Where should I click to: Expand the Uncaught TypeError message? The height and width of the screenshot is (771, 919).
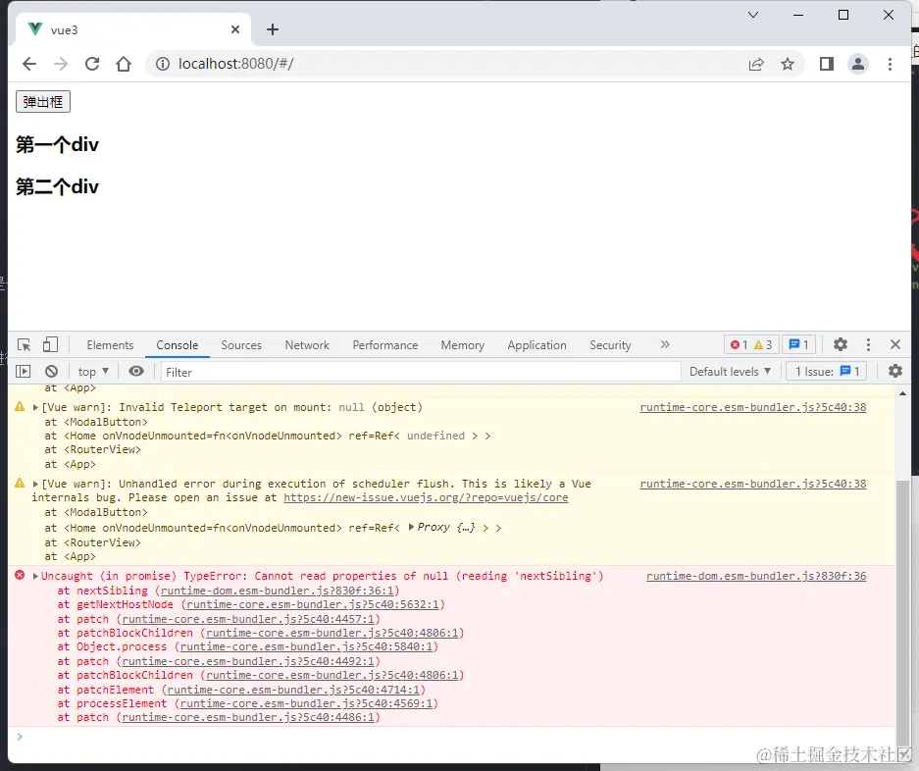(35, 577)
